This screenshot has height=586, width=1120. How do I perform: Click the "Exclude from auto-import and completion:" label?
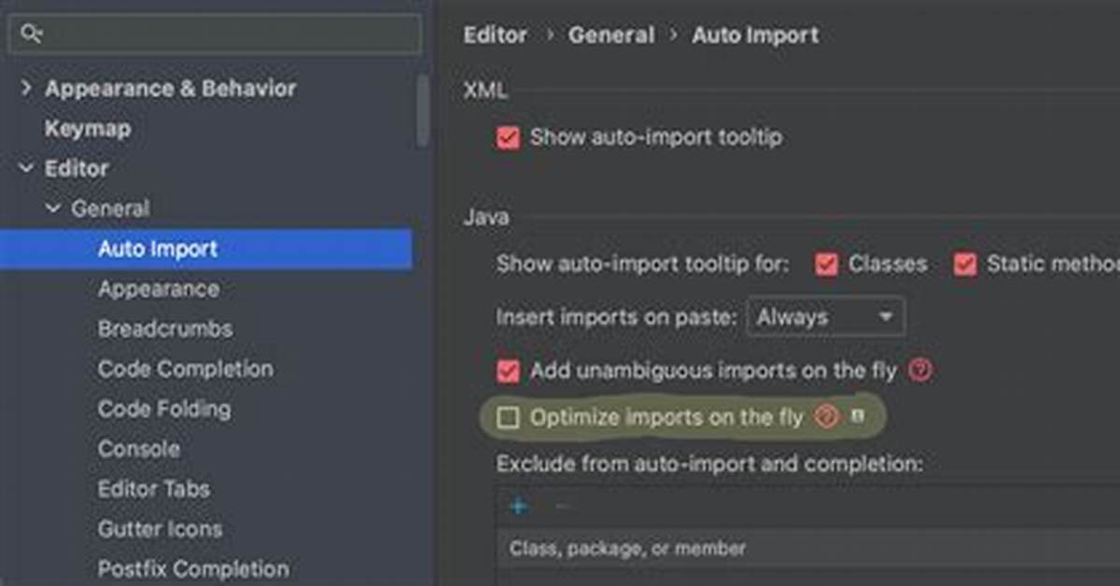709,464
